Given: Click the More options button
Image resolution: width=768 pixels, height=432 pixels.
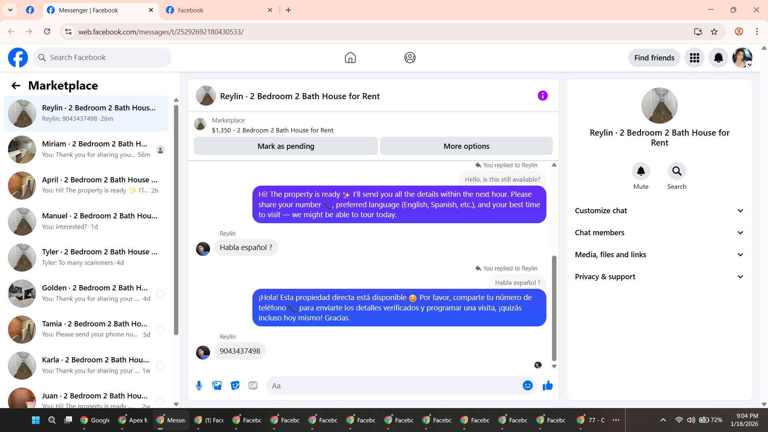Looking at the screenshot, I should click(x=466, y=146).
